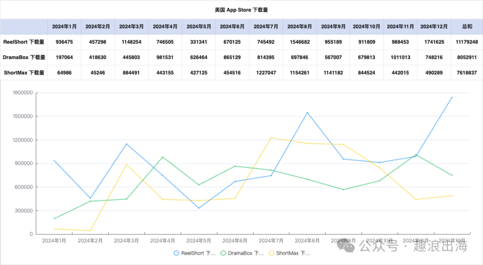Select cell with value 955189
Image resolution: width=483 pixels, height=265 pixels.
(333, 42)
